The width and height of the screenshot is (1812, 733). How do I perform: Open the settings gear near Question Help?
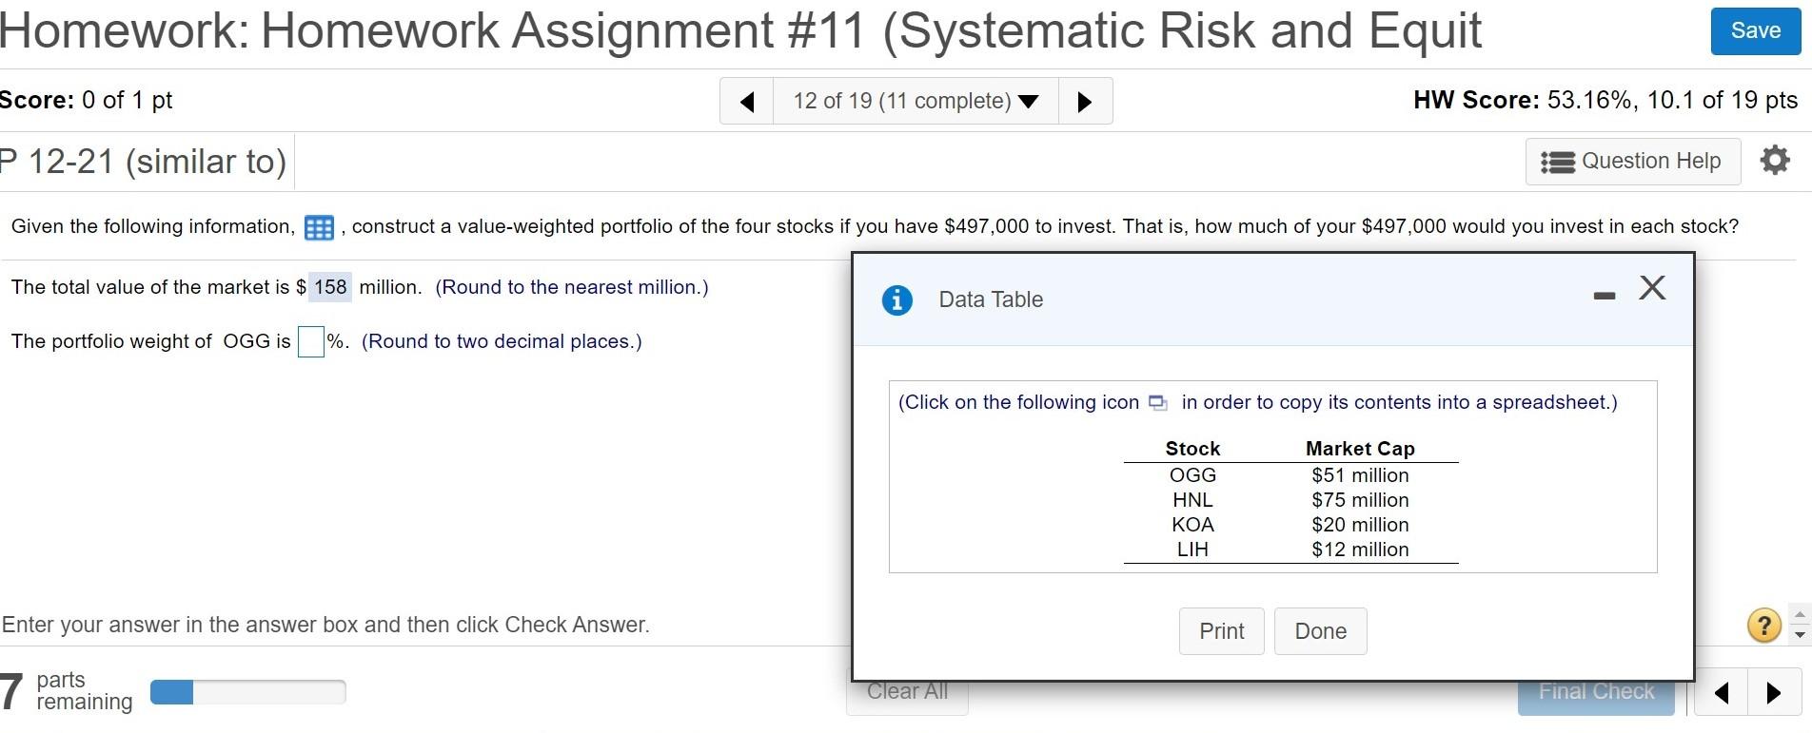[x=1774, y=161]
